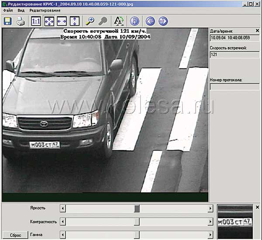Fit image to window with four-arrow icon
This screenshot has height=240, width=262.
[x=49, y=21]
